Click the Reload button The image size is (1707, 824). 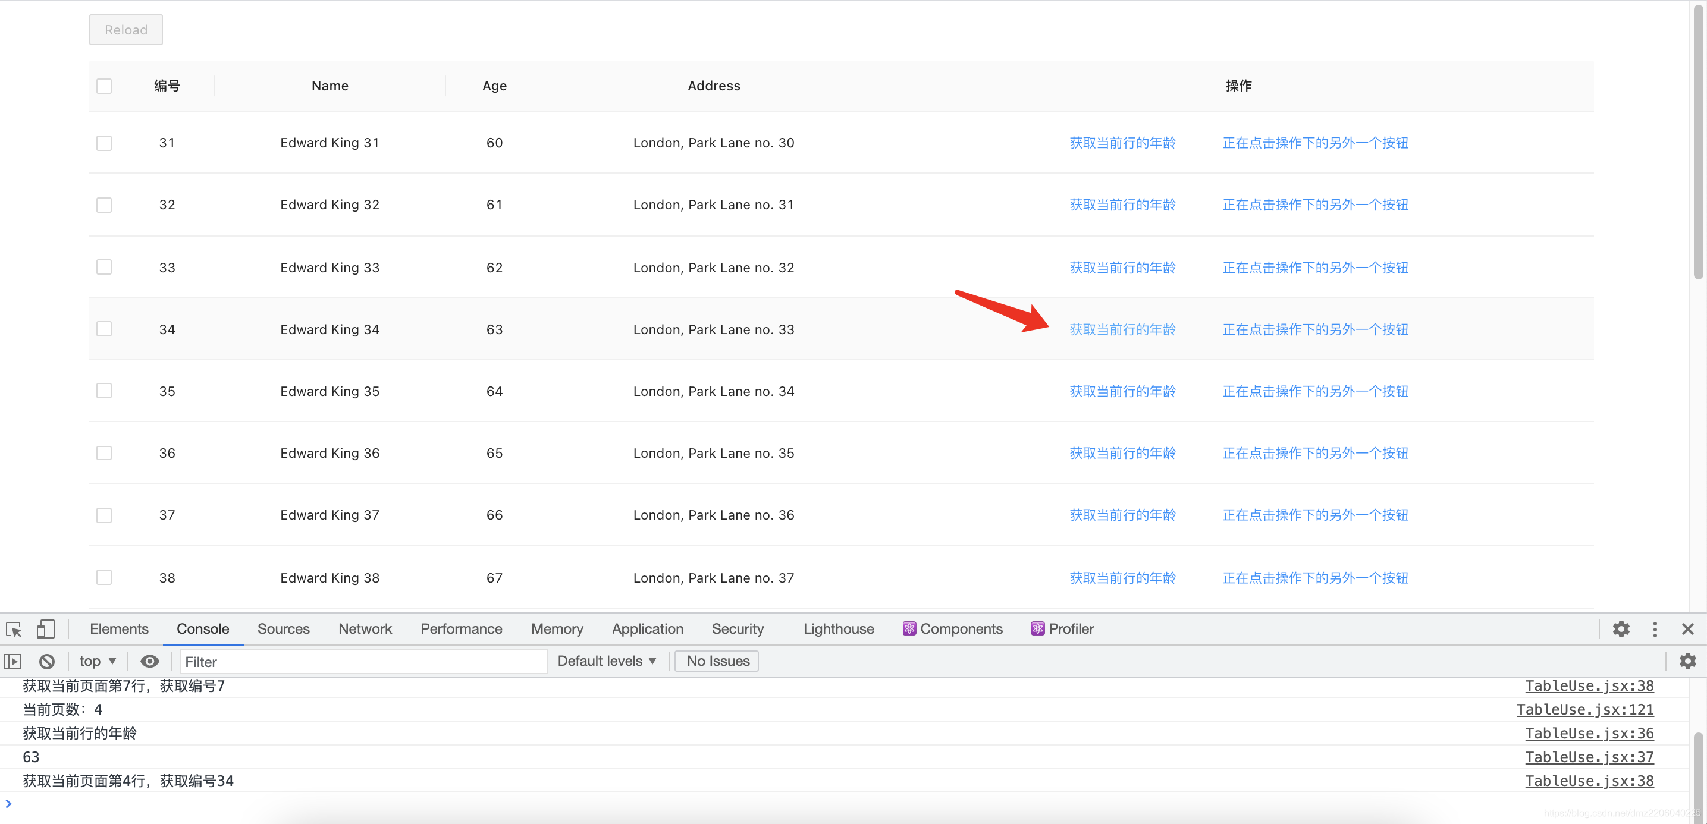coord(126,30)
